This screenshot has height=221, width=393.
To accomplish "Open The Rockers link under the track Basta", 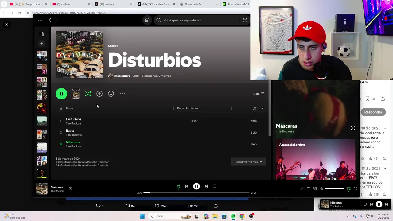I will pyautogui.click(x=74, y=135).
